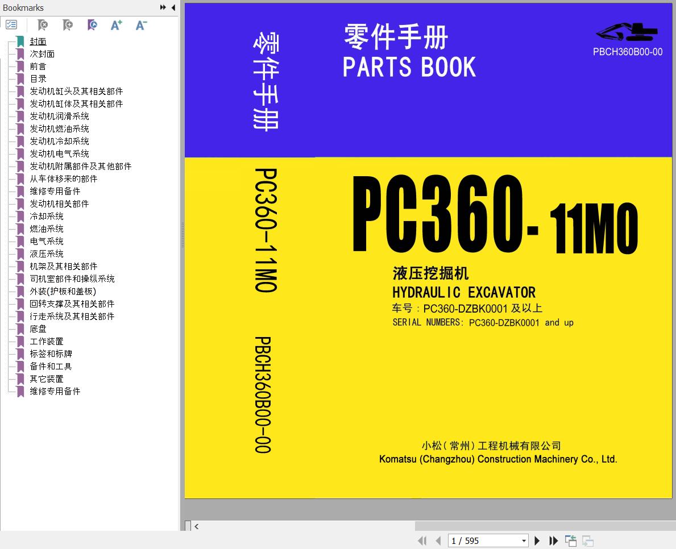
Task: Click the add new bookmark icon
Action: [x=67, y=25]
